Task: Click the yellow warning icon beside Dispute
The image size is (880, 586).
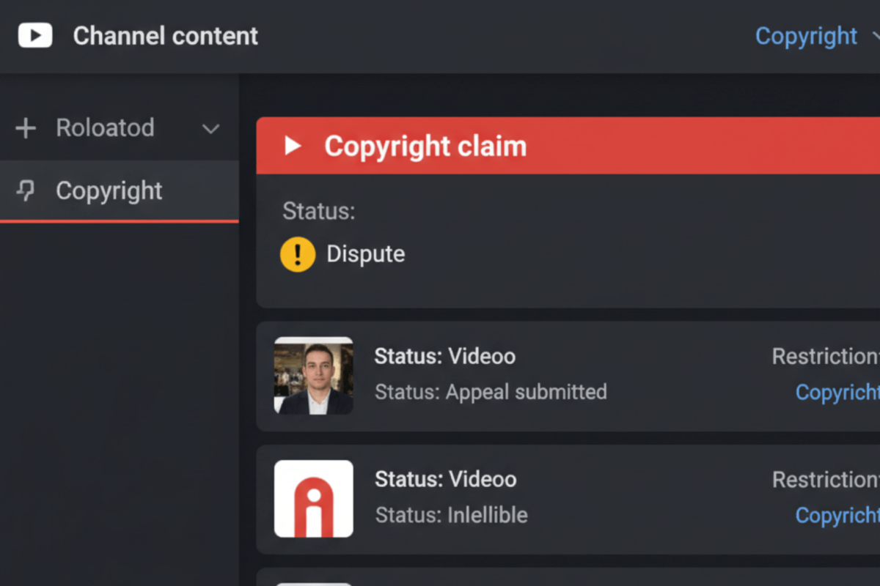Action: click(296, 254)
